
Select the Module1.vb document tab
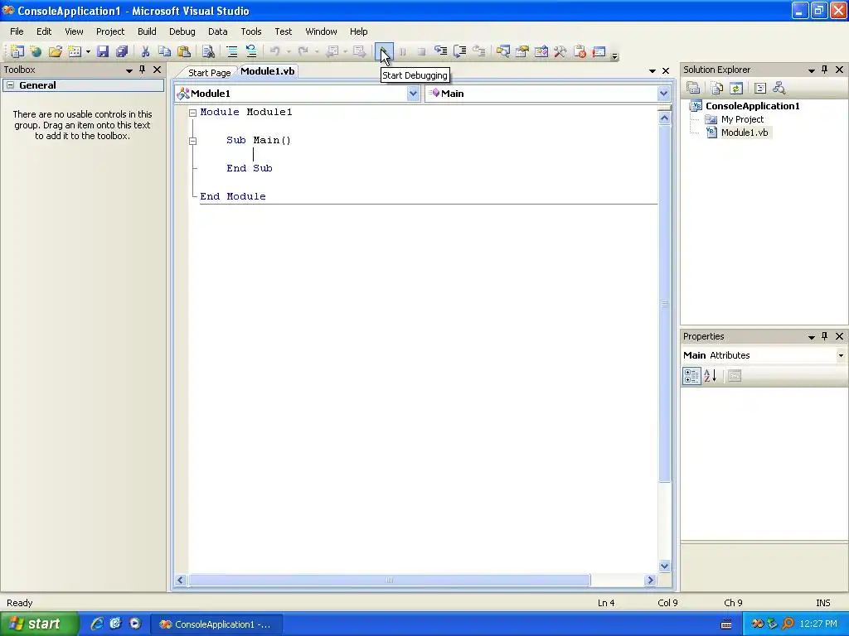click(x=268, y=71)
